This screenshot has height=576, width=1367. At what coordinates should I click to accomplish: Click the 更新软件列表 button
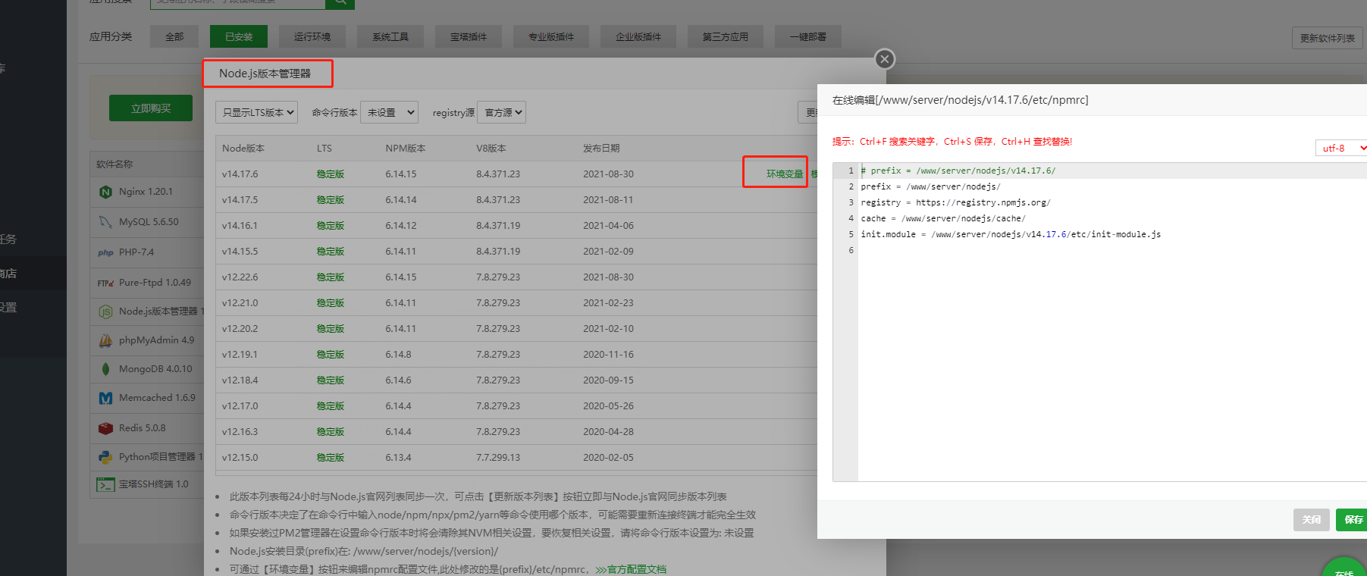[1328, 38]
